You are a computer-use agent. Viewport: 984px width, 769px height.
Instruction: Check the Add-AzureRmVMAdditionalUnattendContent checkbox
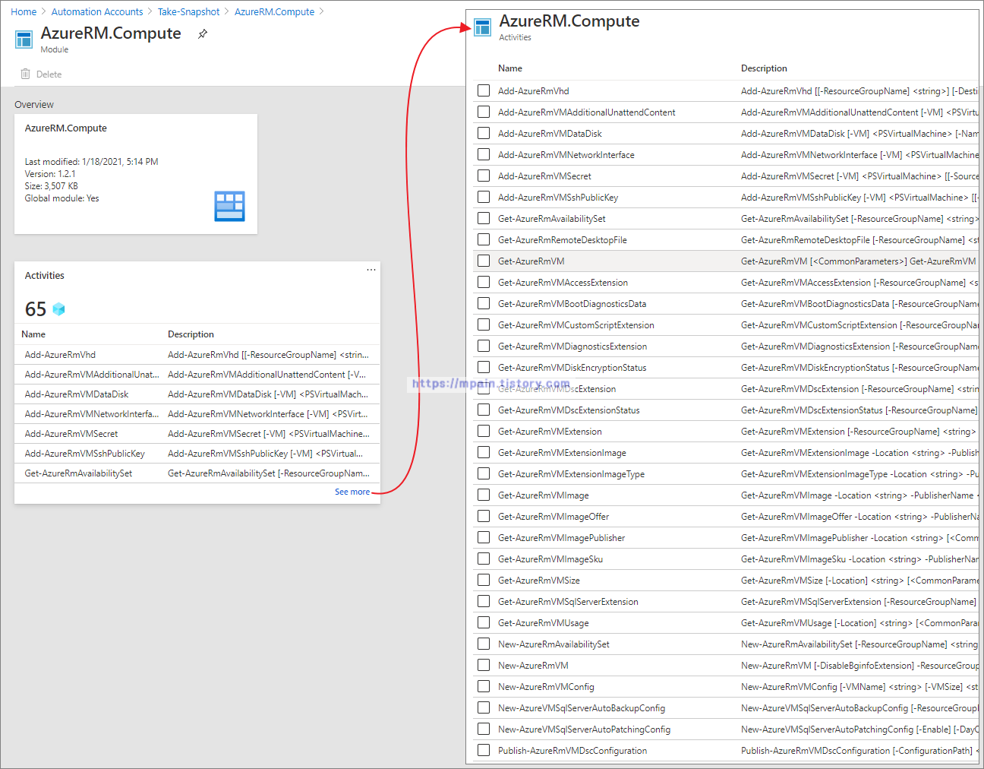(x=484, y=112)
